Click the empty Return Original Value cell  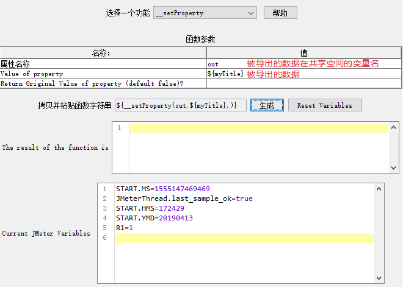304,83
